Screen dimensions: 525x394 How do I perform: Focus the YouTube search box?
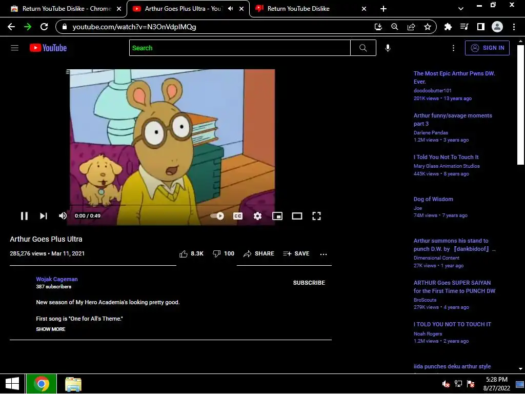[240, 48]
